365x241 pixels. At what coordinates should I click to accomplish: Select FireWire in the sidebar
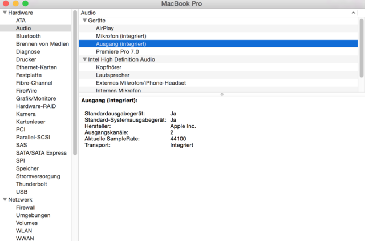pyautogui.click(x=27, y=90)
